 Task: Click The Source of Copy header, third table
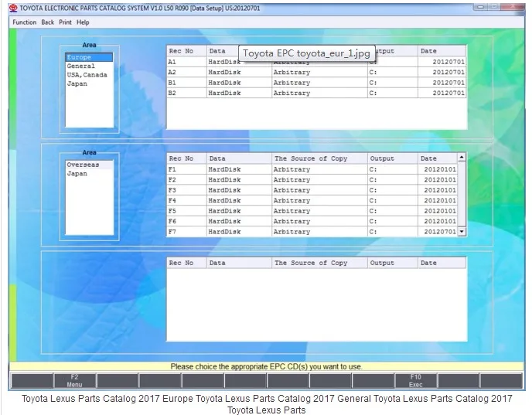pos(319,263)
